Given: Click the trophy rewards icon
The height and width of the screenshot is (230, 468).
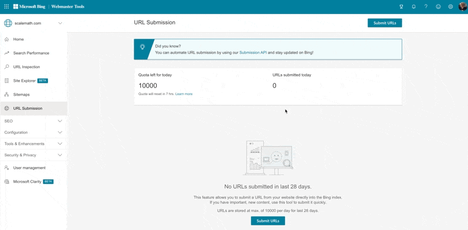Looking at the screenshot, I should point(401,6).
